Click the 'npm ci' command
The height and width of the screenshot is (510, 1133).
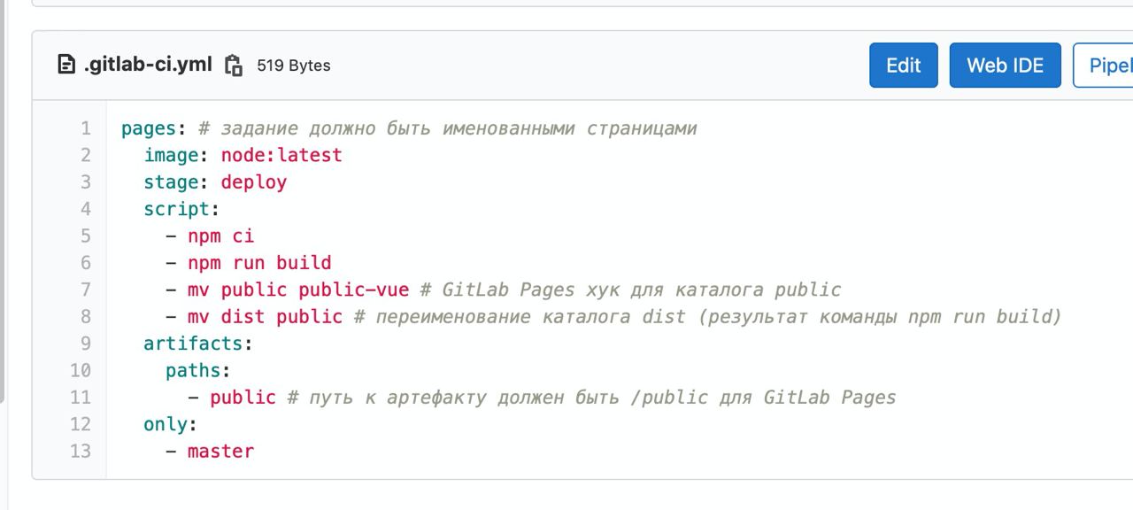click(x=220, y=236)
